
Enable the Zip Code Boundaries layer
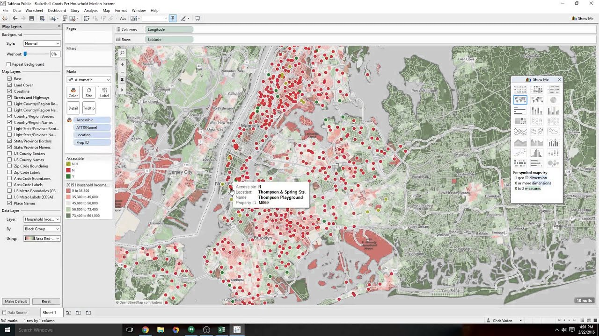[10, 166]
